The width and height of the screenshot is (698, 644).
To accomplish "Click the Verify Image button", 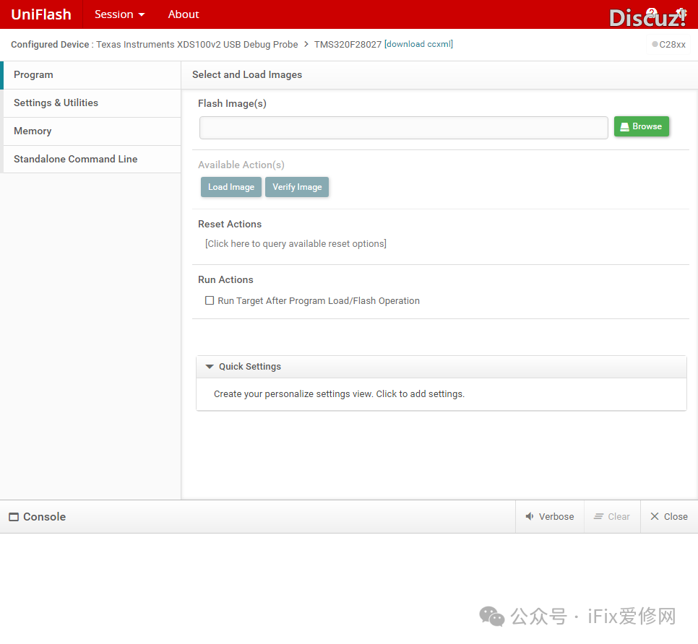I will click(297, 187).
